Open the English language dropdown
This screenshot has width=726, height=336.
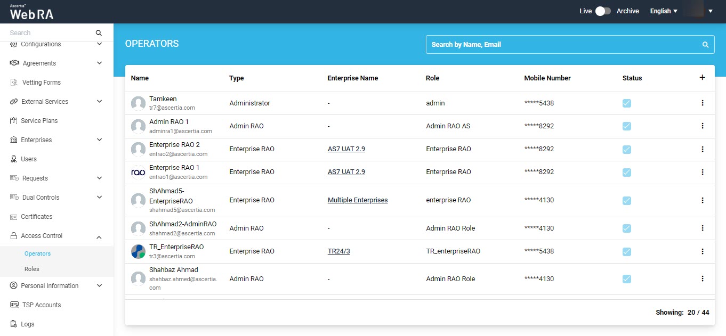tap(664, 11)
